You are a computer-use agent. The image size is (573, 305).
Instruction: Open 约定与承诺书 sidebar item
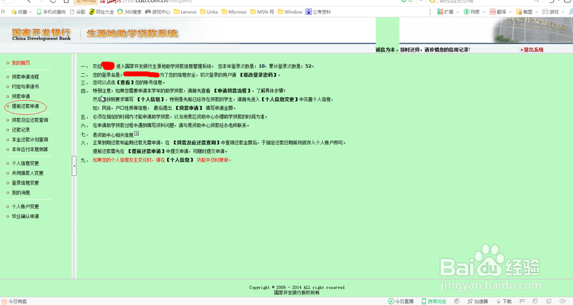coord(25,87)
